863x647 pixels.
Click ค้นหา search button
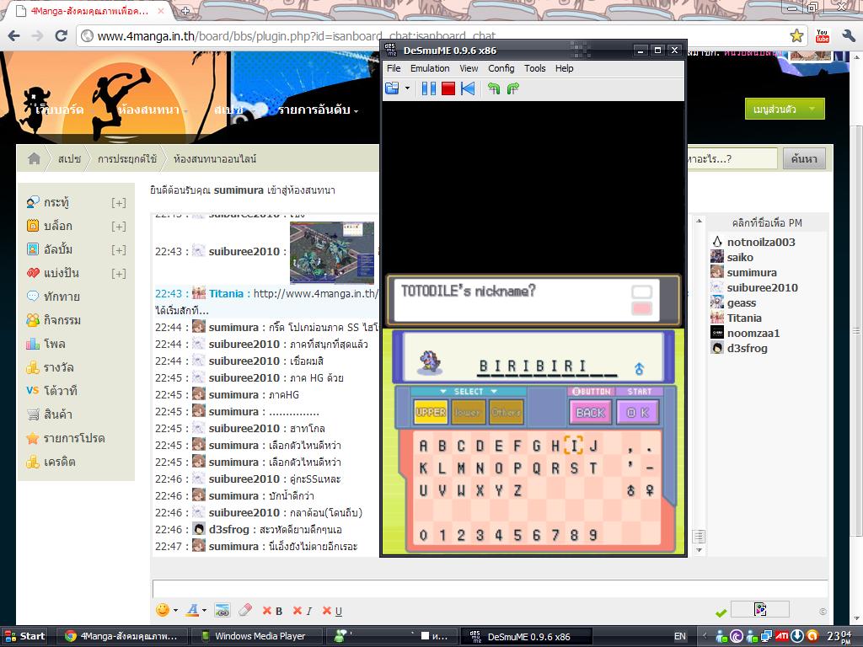coord(804,159)
